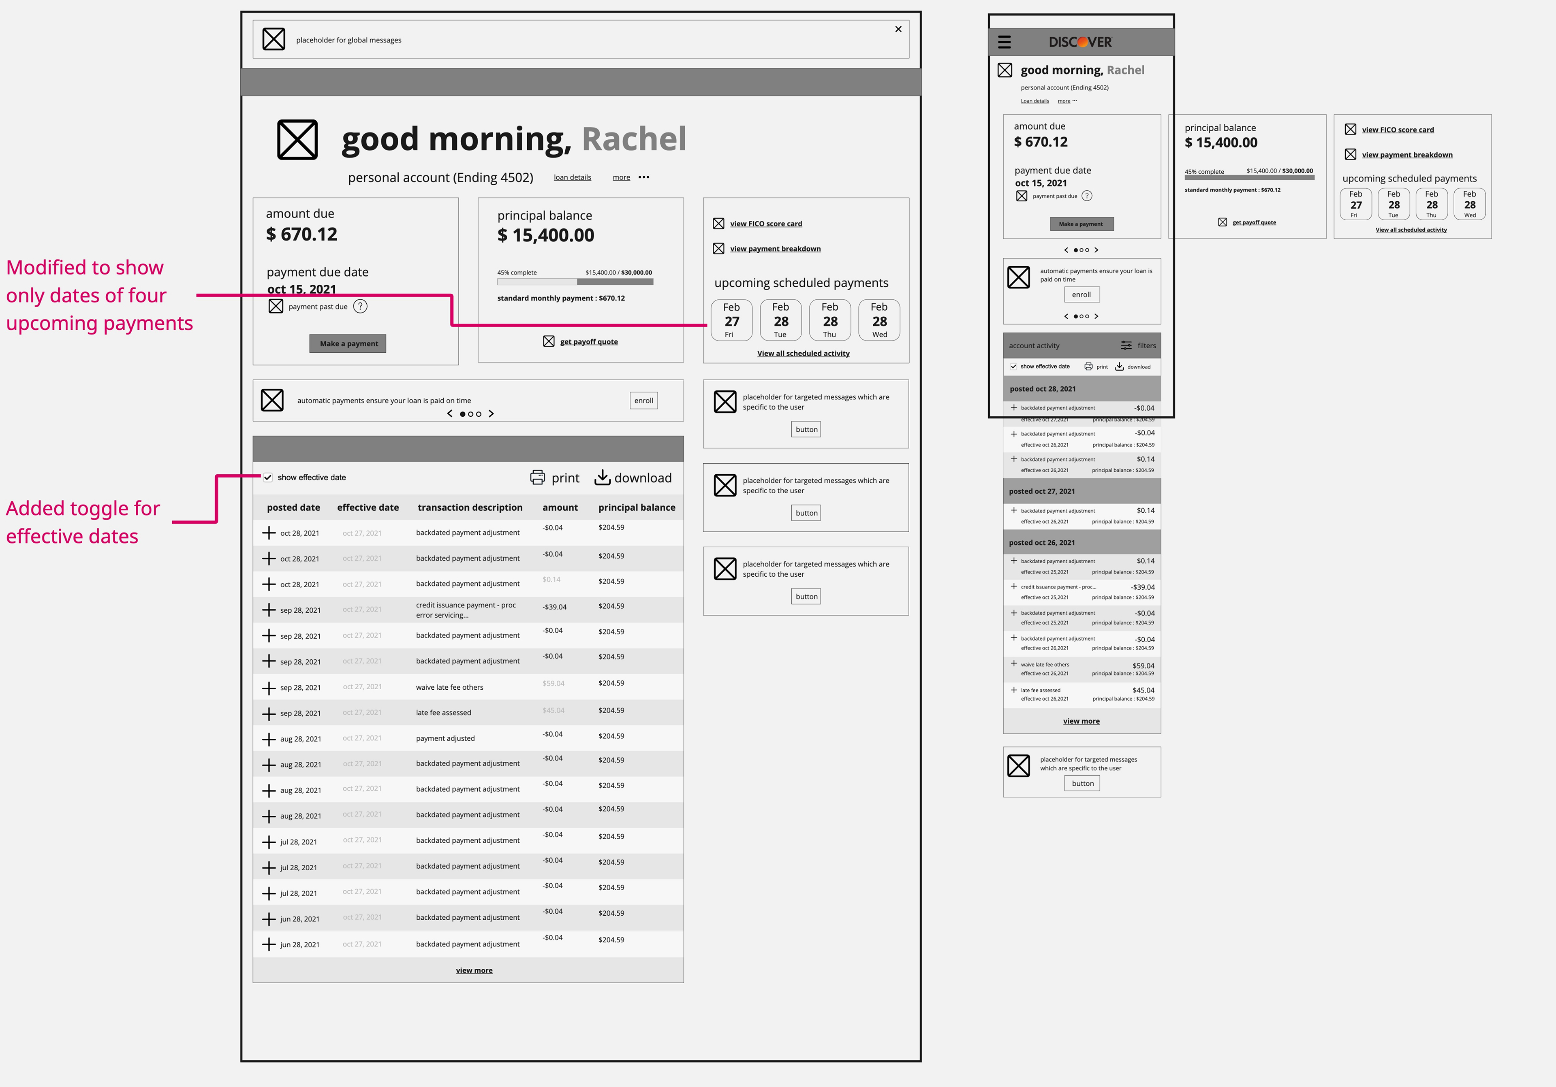Image resolution: width=1556 pixels, height=1087 pixels.
Task: Open the mobile hamburger menu icon
Action: (1005, 42)
